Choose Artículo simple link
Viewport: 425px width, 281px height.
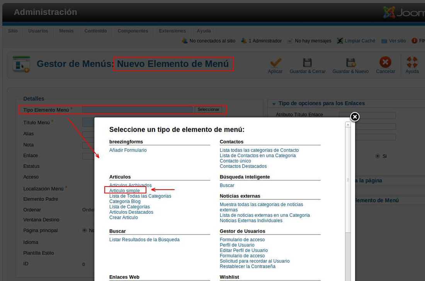[x=124, y=191]
